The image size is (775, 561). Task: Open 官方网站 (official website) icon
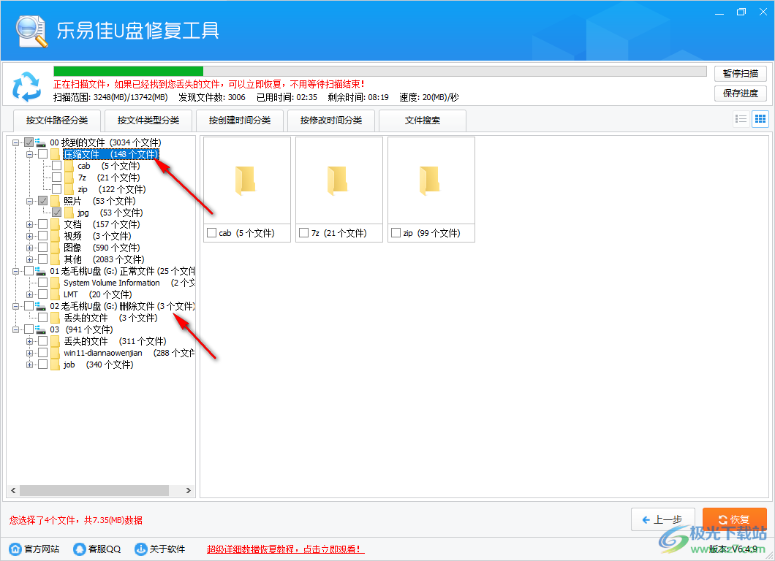(x=34, y=549)
